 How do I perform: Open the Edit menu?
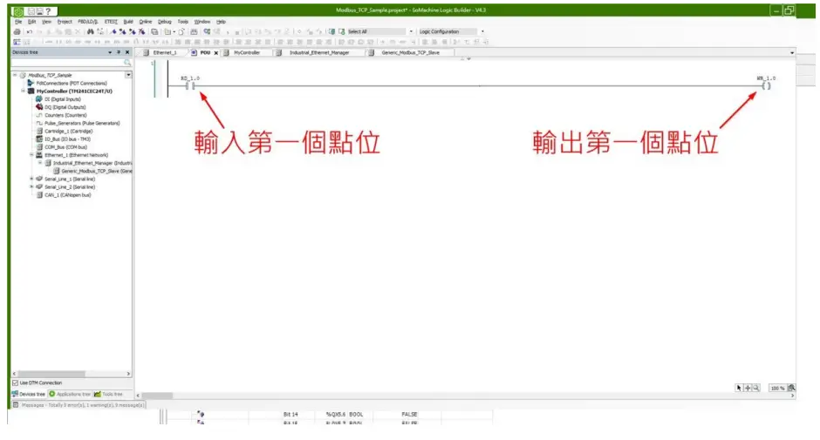tap(32, 22)
